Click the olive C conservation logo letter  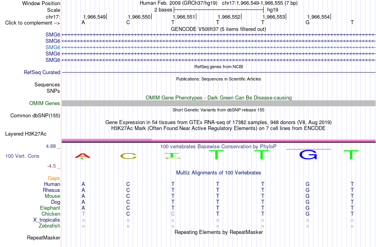point(128,156)
